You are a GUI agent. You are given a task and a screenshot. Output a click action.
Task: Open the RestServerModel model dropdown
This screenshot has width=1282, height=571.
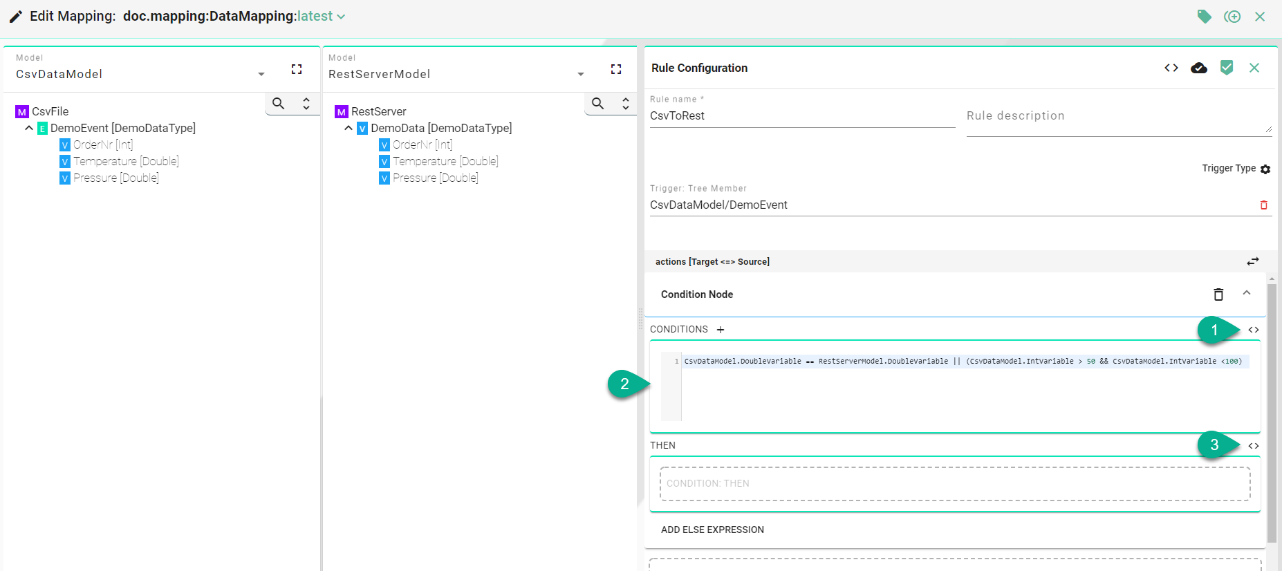pyautogui.click(x=580, y=74)
